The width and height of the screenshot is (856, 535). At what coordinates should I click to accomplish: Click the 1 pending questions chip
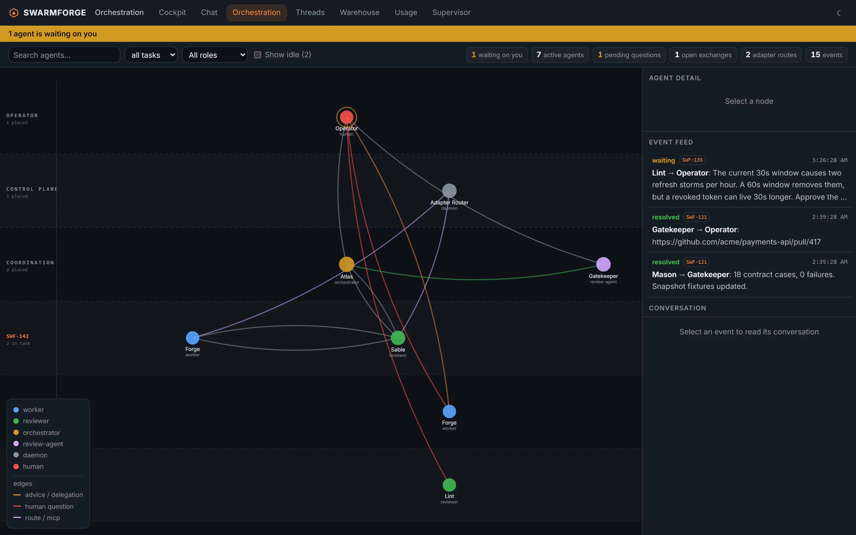point(629,55)
